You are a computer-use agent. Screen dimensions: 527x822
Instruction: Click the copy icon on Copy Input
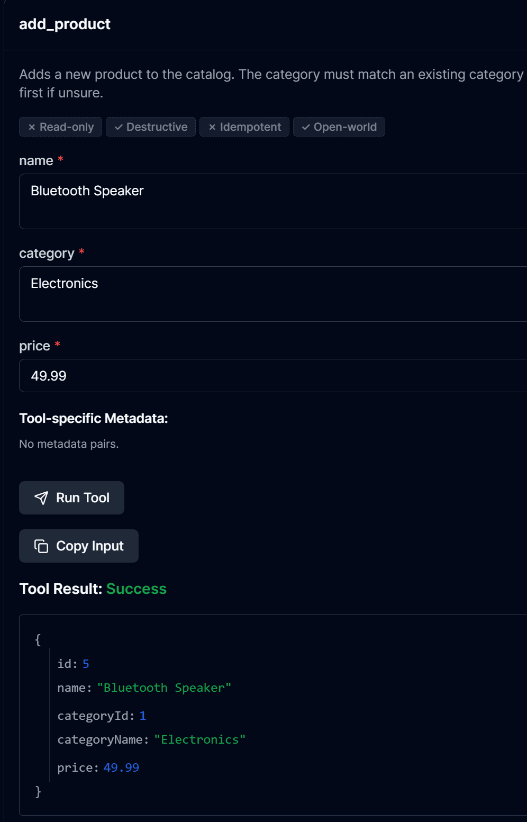click(x=41, y=546)
